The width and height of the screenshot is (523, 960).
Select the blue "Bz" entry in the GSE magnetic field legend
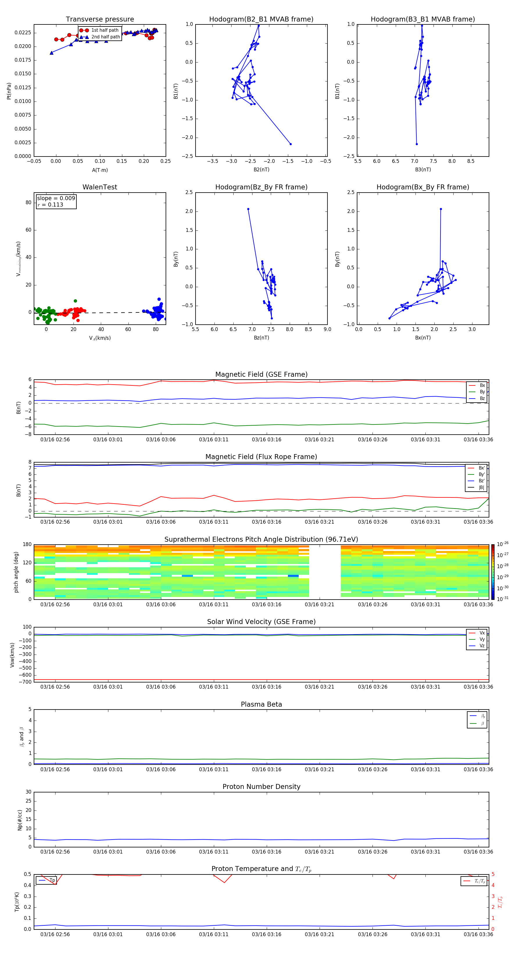coord(477,398)
